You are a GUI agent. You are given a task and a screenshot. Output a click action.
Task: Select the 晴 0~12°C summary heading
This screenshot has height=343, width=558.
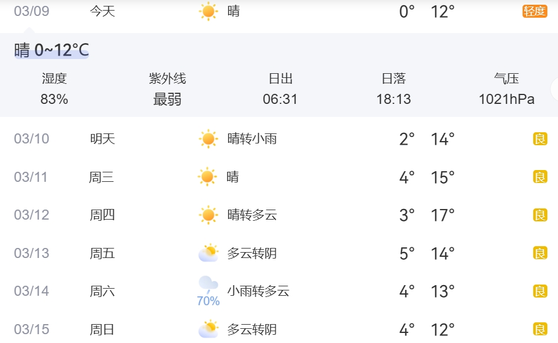click(x=51, y=50)
